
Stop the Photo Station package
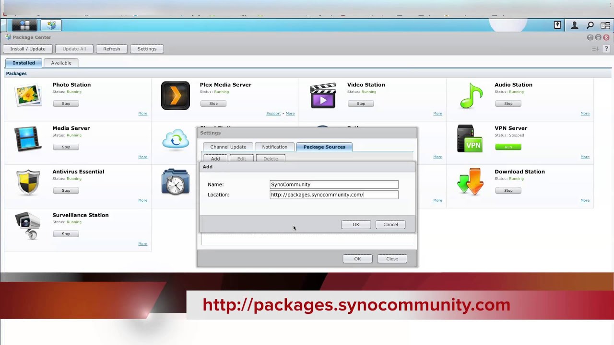tap(66, 103)
